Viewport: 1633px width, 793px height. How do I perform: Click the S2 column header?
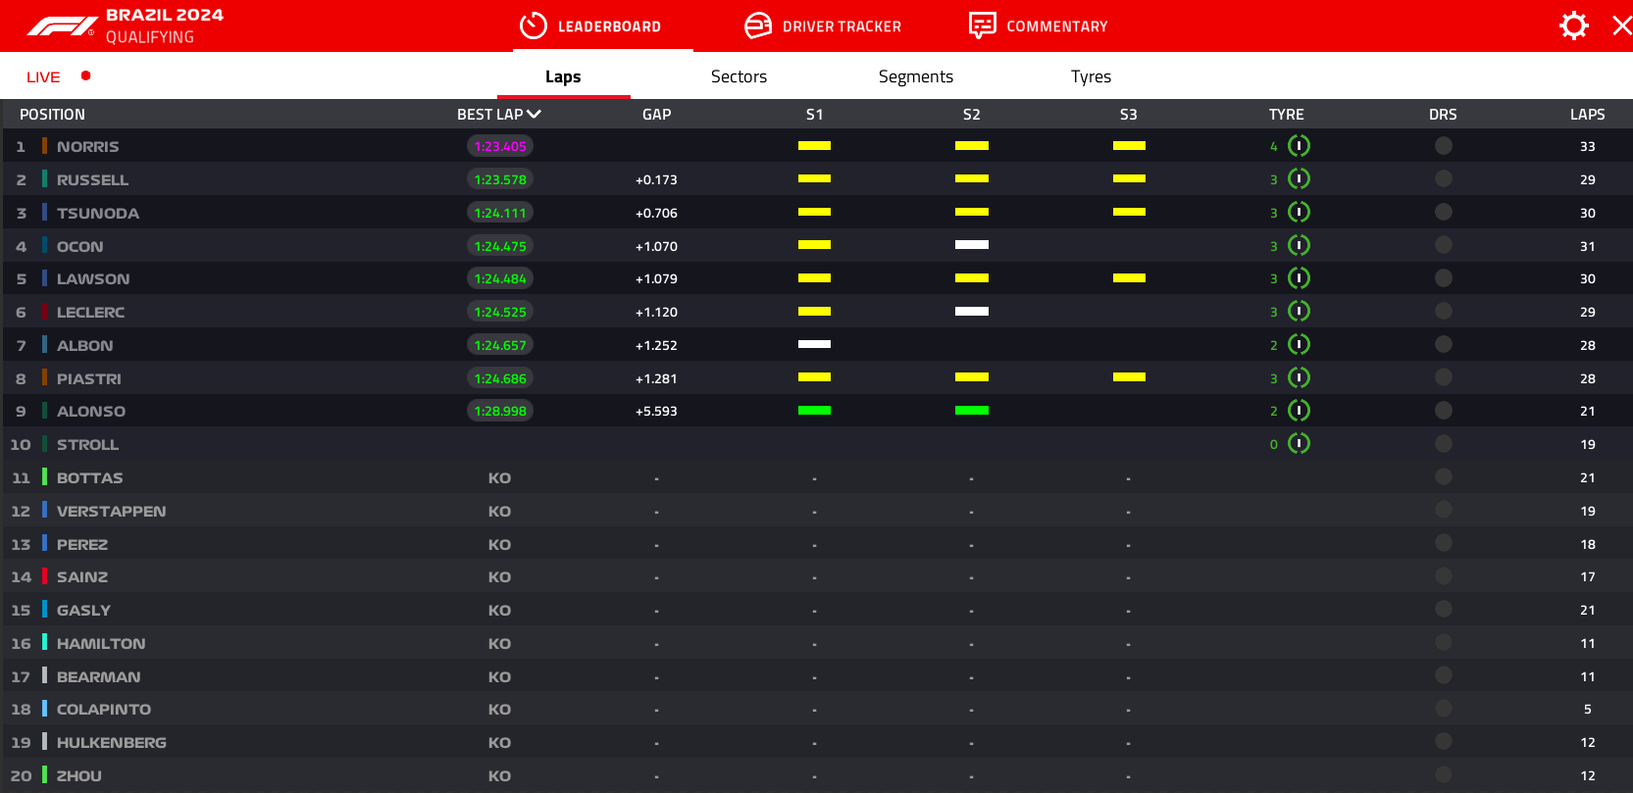971,115
